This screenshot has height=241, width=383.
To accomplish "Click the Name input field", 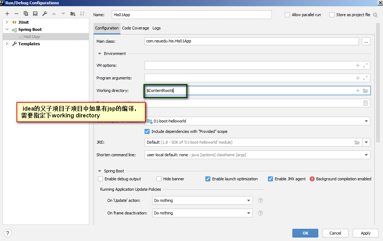I will [192, 15].
